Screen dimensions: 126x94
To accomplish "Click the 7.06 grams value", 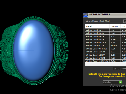I will tap(113, 49).
